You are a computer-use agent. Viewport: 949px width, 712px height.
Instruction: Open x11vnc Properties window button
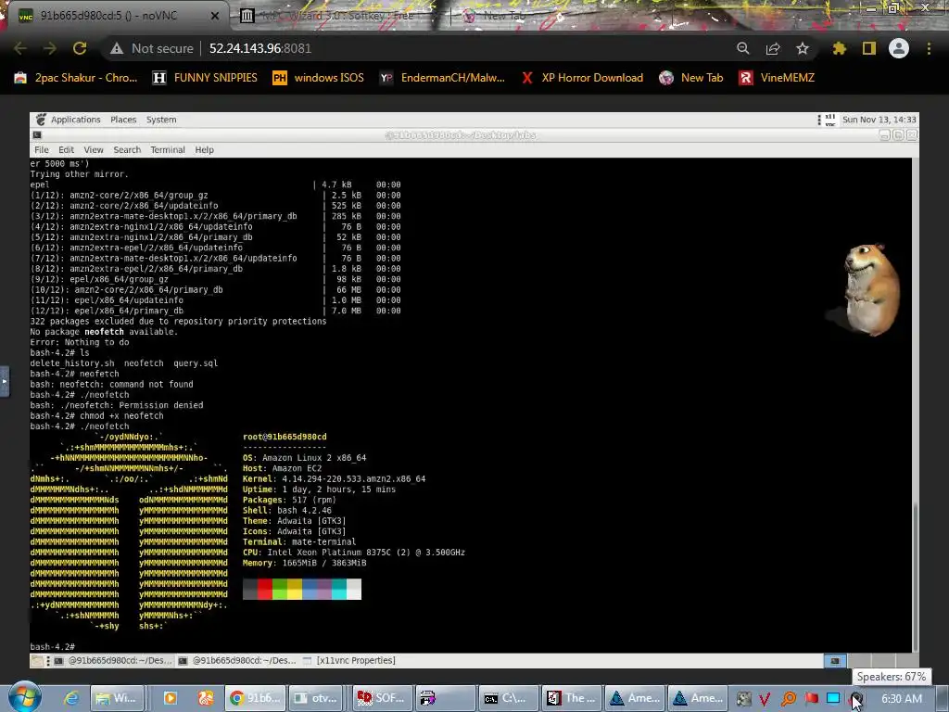point(348,660)
